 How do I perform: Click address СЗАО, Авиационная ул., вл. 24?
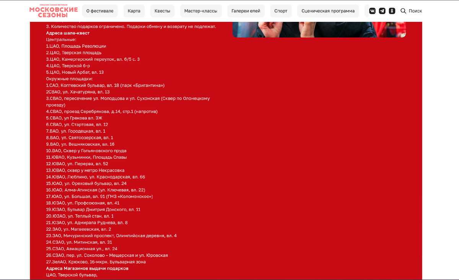[81, 248]
